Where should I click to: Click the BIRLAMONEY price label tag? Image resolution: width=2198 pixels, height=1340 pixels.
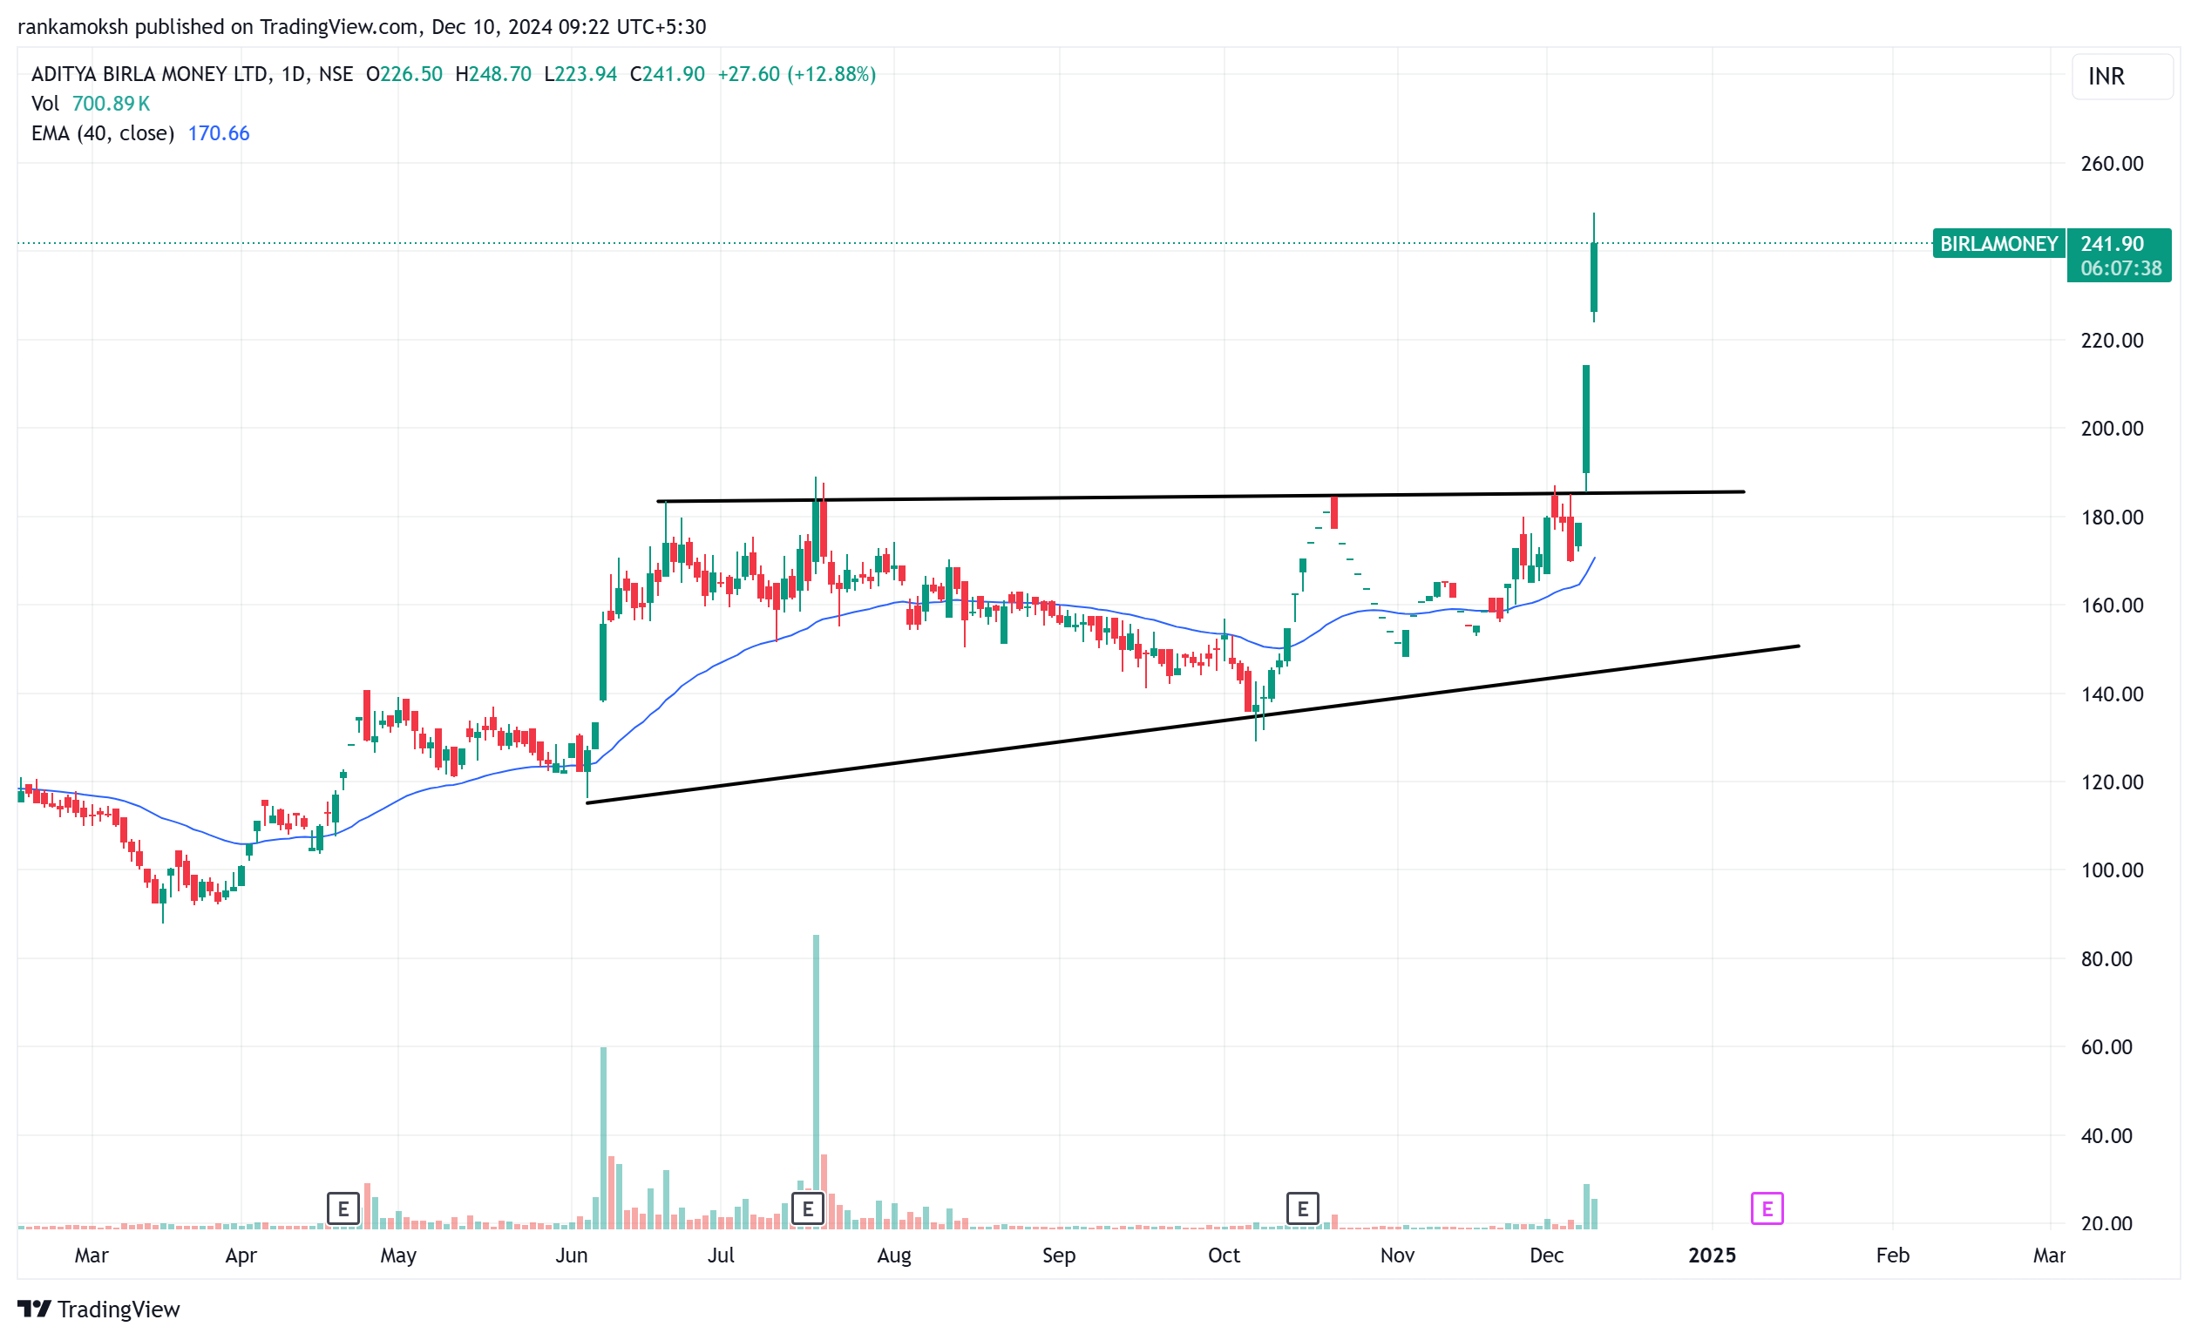[1999, 243]
